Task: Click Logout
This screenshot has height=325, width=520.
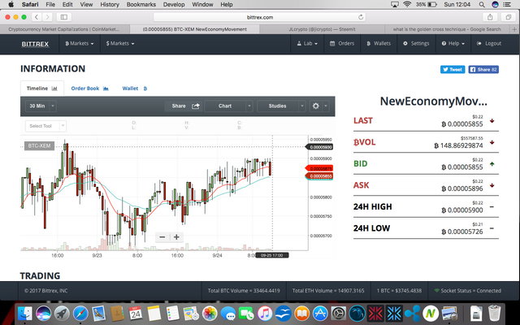Action: 489,43
